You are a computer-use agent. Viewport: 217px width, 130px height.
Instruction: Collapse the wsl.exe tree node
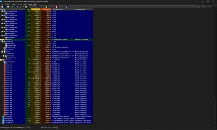point(2,52)
